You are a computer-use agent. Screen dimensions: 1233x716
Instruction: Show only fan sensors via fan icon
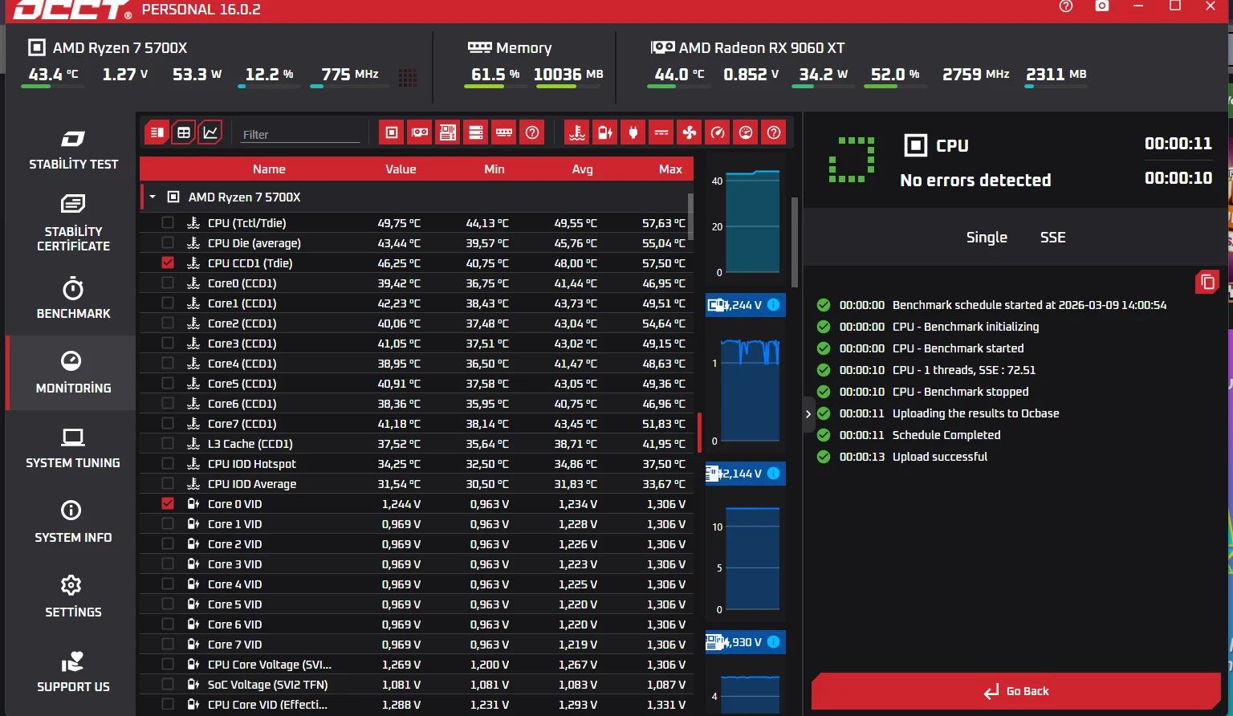coord(690,132)
